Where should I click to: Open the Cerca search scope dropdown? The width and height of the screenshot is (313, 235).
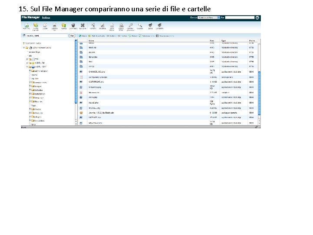point(209,17)
